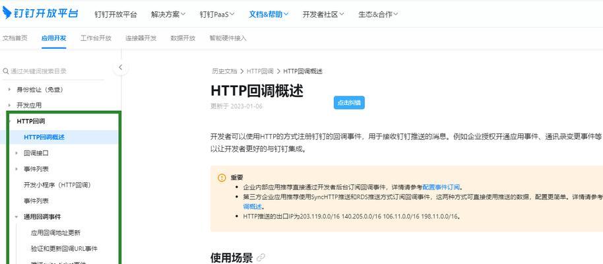Click 回调接口 label in the sidebar

36,153
